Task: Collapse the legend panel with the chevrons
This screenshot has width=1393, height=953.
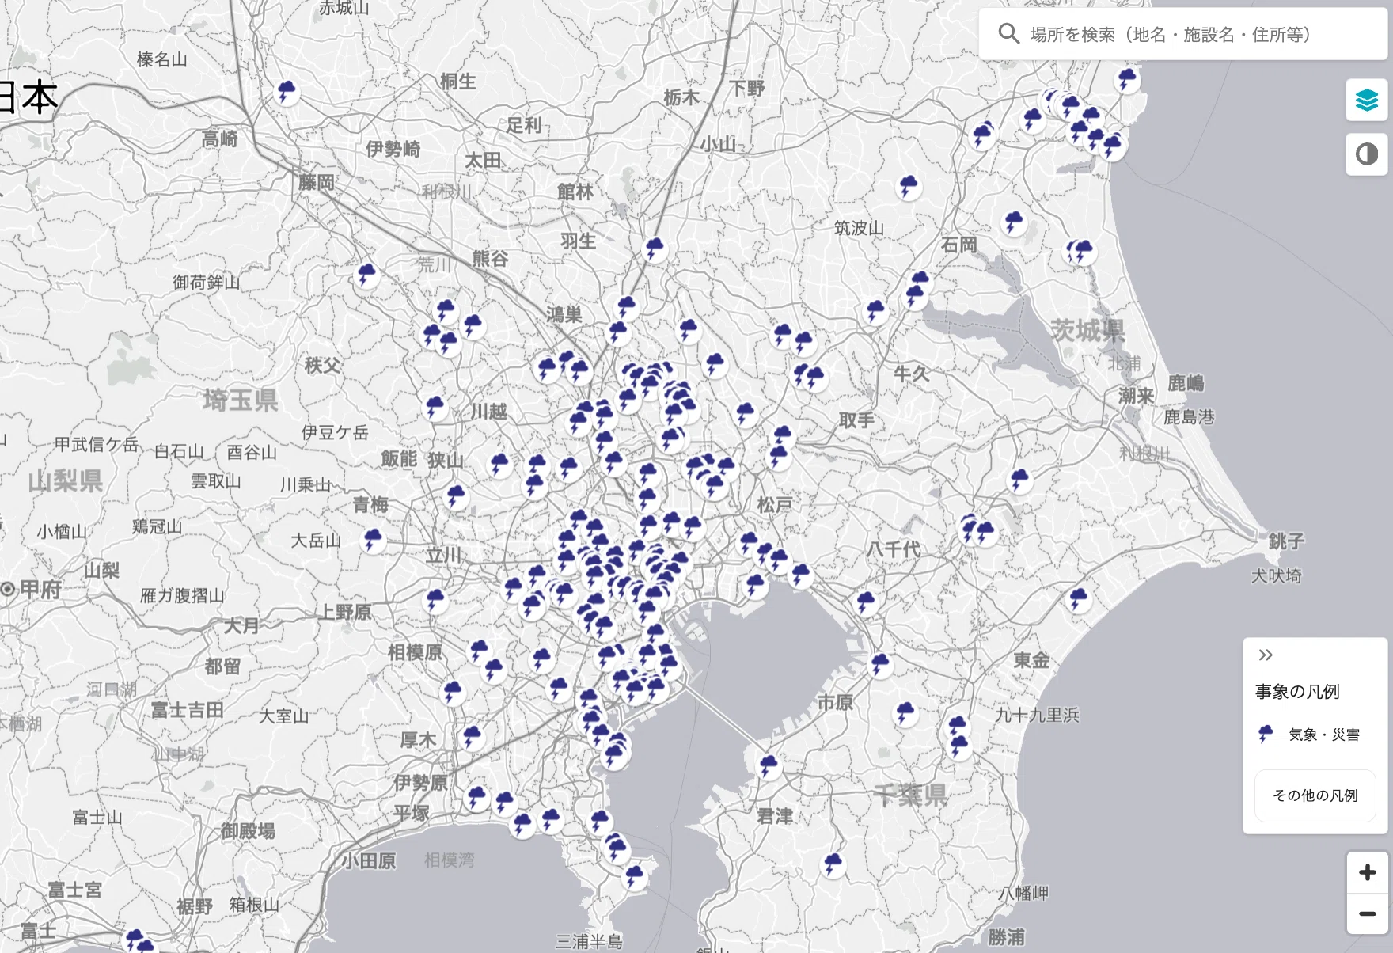Action: click(x=1266, y=655)
